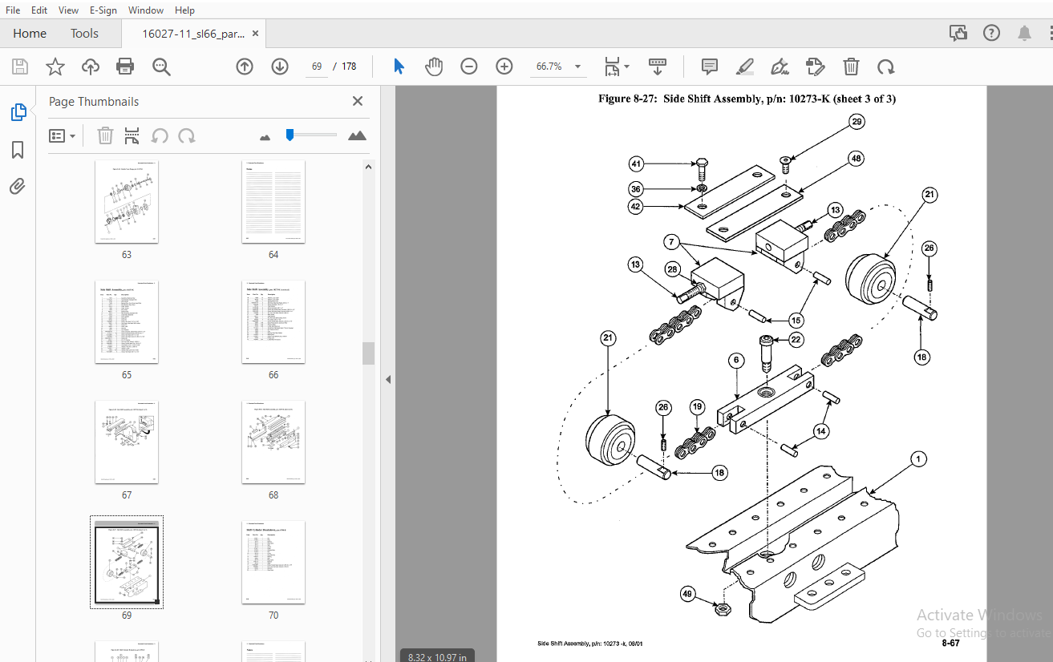
Task: Select page 66 thumbnail
Action: pos(273,322)
